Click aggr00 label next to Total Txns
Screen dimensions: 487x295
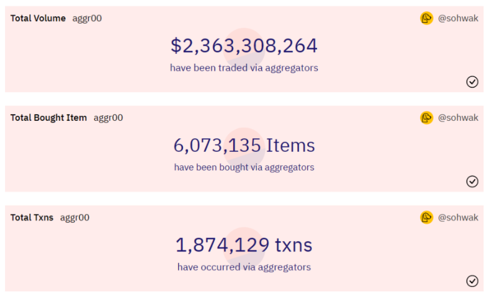coord(74,218)
